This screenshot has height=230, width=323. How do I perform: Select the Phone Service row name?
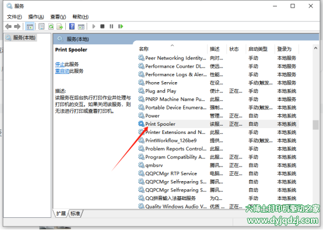point(161,83)
